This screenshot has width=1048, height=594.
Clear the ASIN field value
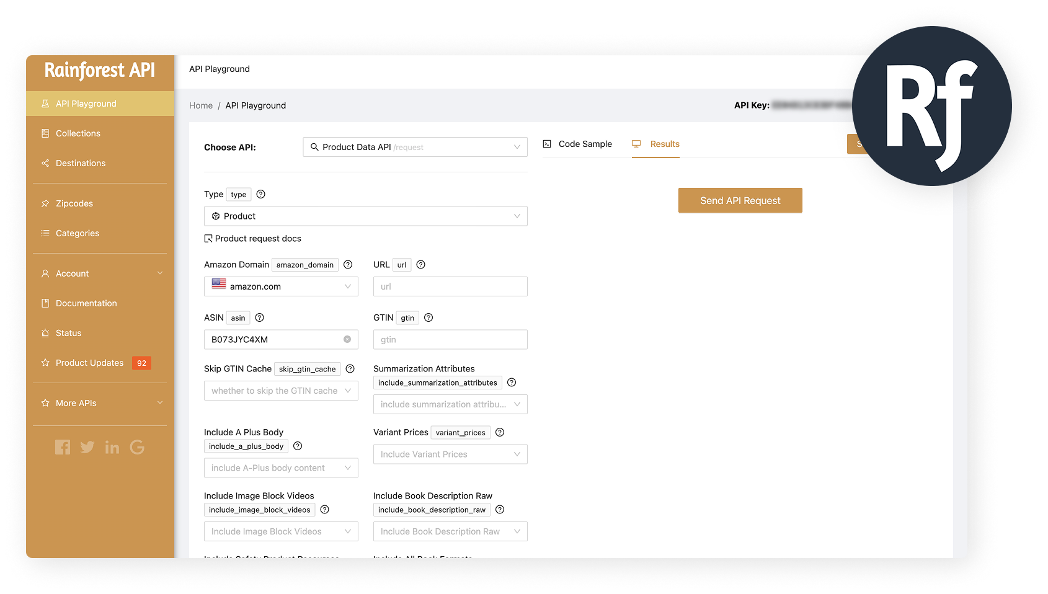pos(347,339)
